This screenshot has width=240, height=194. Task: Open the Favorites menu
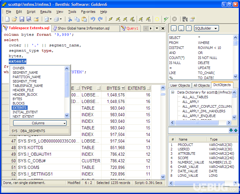(88, 12)
